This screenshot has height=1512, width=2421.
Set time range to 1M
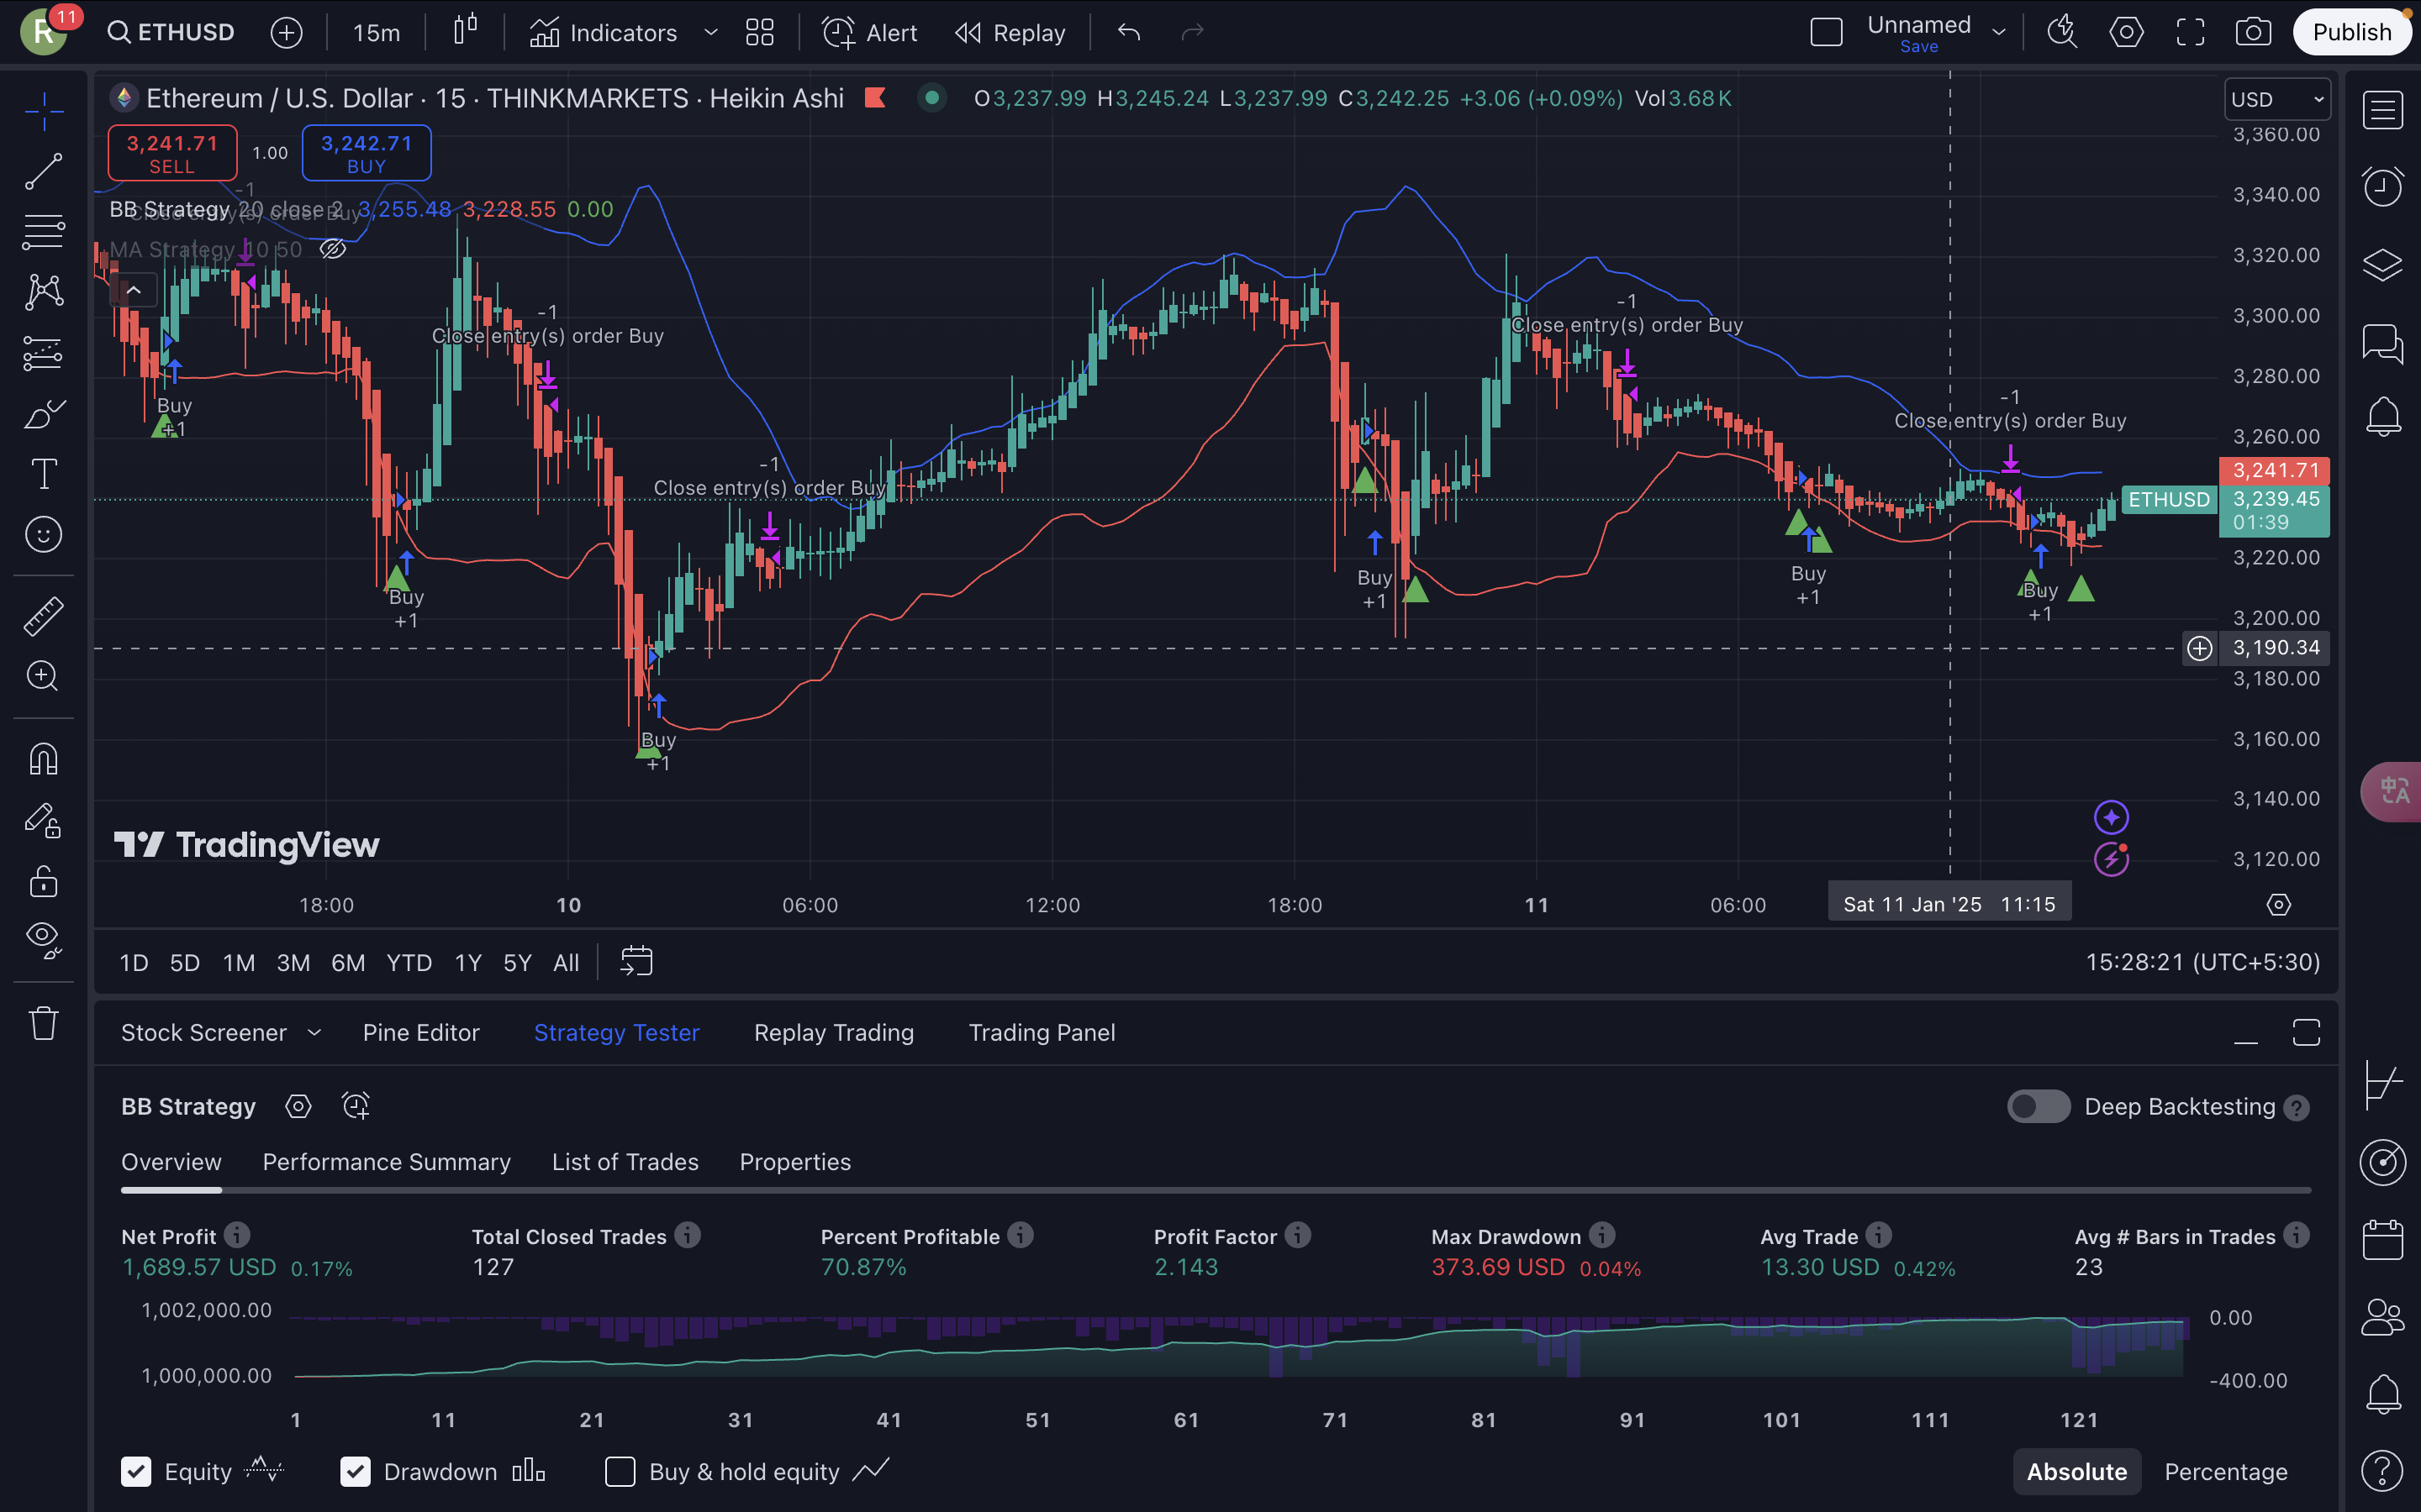pos(239,962)
